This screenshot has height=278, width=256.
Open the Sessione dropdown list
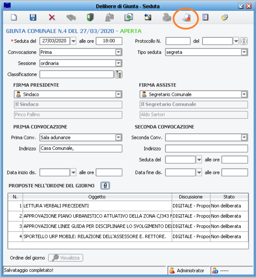pyautogui.click(x=118, y=63)
